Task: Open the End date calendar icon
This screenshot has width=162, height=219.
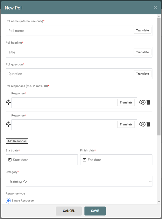Action: (84, 160)
